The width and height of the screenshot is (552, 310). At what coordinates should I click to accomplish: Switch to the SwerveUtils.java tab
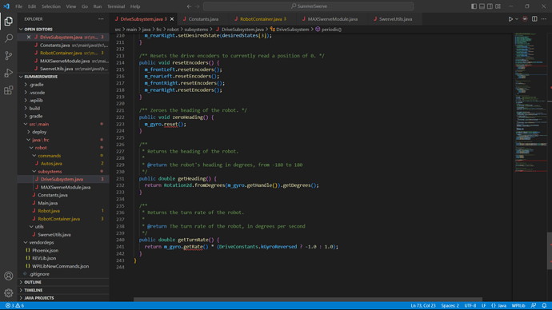(394, 19)
